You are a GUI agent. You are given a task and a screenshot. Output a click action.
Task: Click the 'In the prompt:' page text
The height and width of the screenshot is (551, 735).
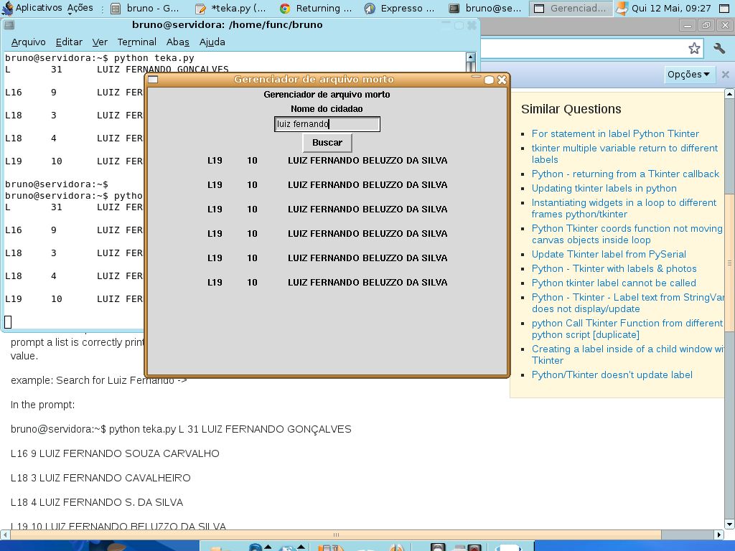coord(42,405)
